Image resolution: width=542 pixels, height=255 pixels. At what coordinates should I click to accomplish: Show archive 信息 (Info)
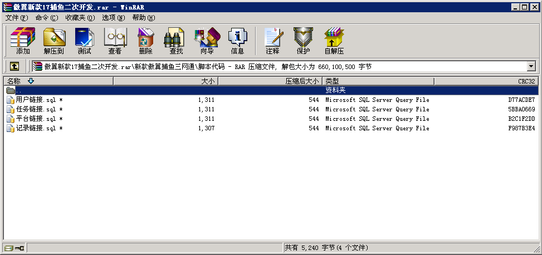click(x=237, y=41)
